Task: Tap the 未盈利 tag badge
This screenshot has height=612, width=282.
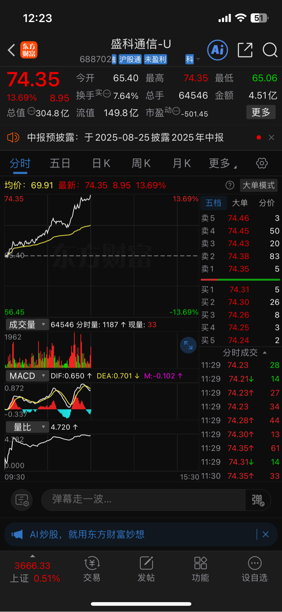Action: pyautogui.click(x=155, y=59)
